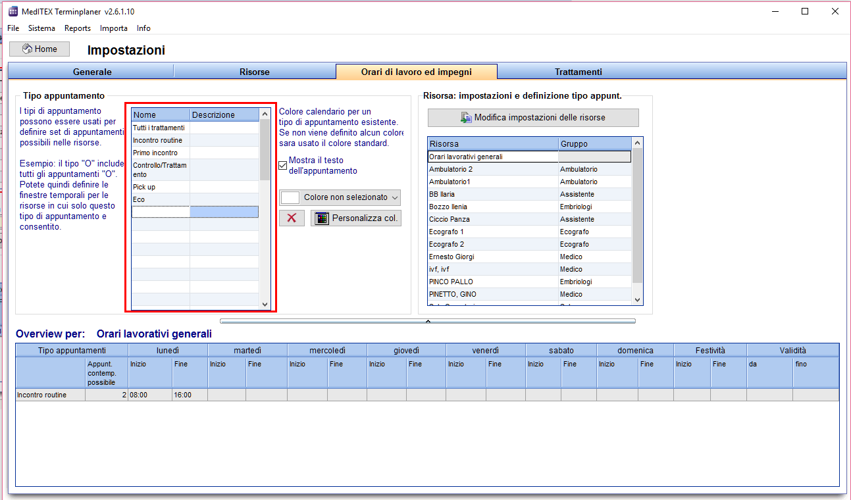Select the 'Ambulatorio 2' resource
This screenshot has width=851, height=500.
pyautogui.click(x=529, y=169)
